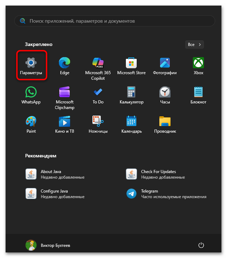Click the power button icon
Screen dimensions: 227x258
coord(201,245)
